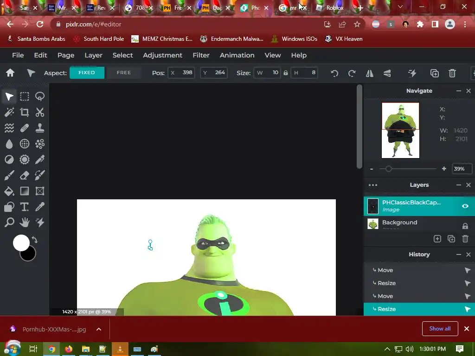Swap foreground and background colors

pyautogui.click(x=34, y=240)
